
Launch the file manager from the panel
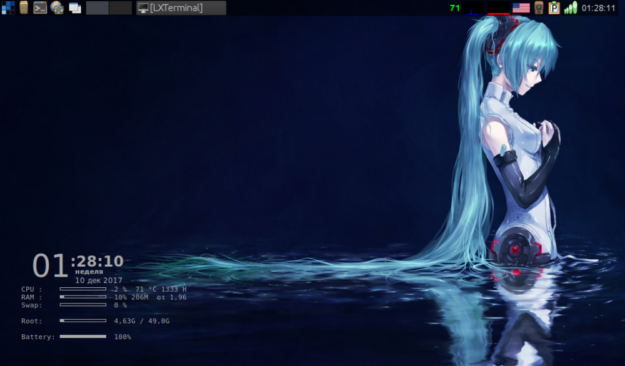coord(24,7)
